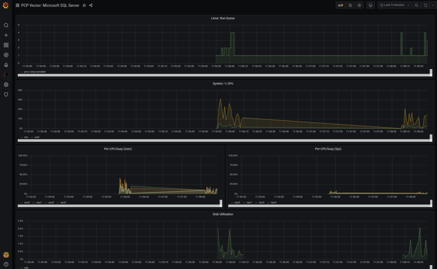Open the Grafana search sidebar icon
This screenshot has height=269, width=437.
pos(6,25)
